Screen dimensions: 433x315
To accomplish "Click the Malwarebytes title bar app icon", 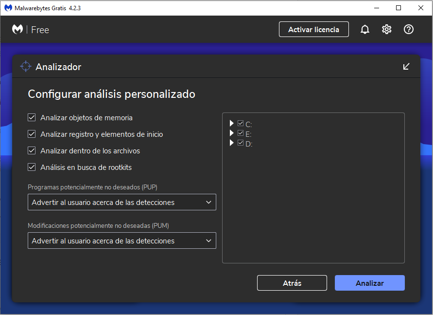I will [x=8, y=8].
